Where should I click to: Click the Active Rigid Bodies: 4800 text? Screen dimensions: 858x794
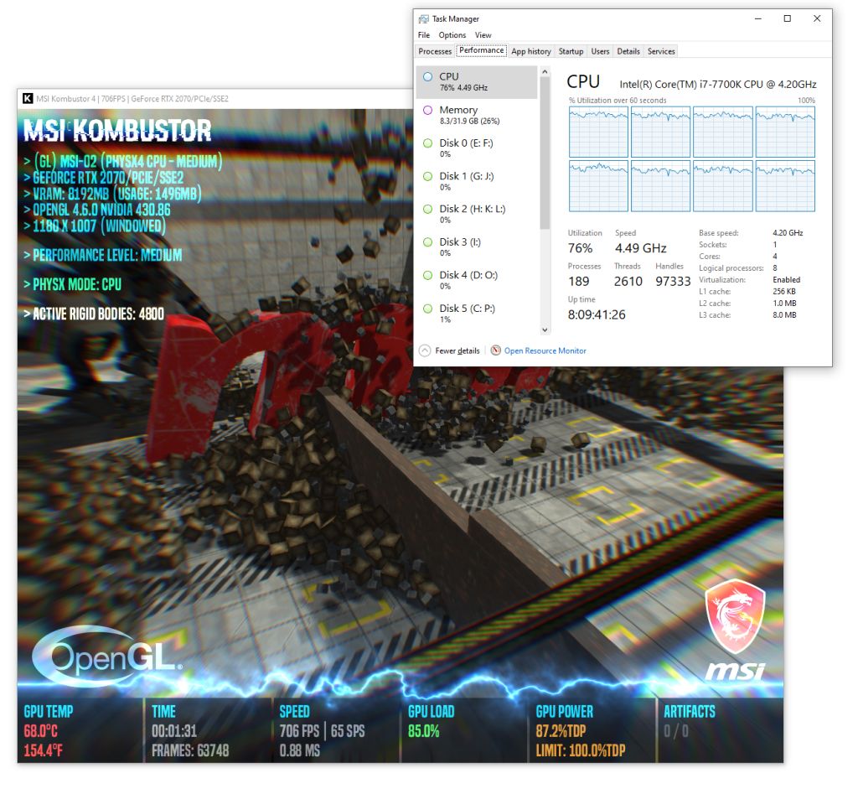pos(94,314)
